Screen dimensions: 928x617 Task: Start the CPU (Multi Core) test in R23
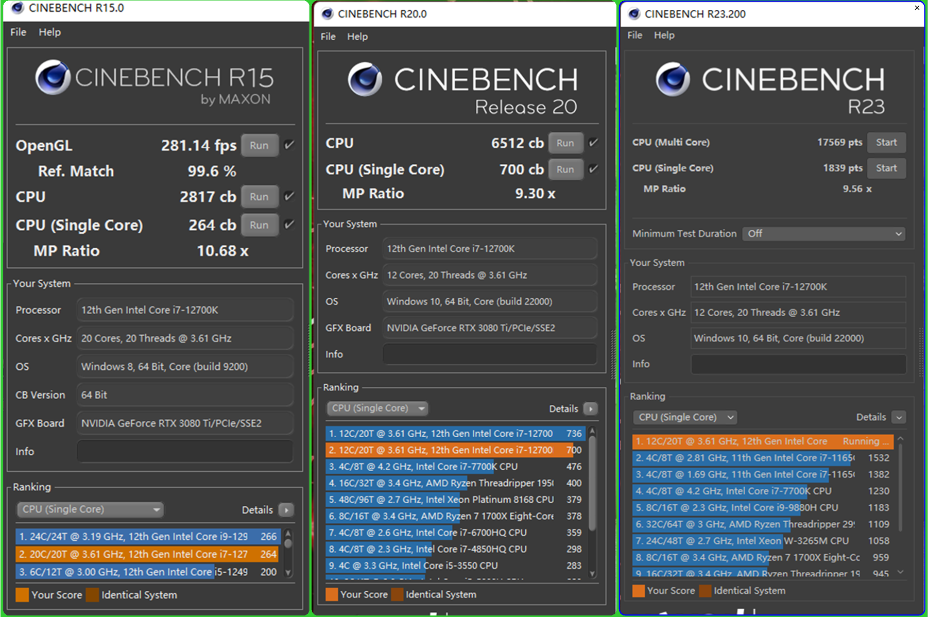point(886,142)
